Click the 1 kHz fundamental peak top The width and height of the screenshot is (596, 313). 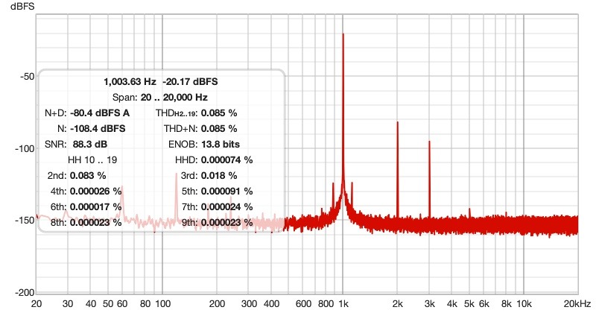[x=343, y=34]
